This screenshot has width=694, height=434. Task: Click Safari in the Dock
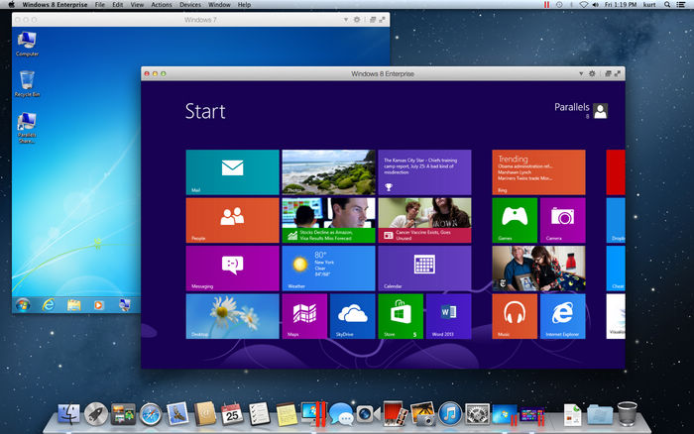point(151,413)
